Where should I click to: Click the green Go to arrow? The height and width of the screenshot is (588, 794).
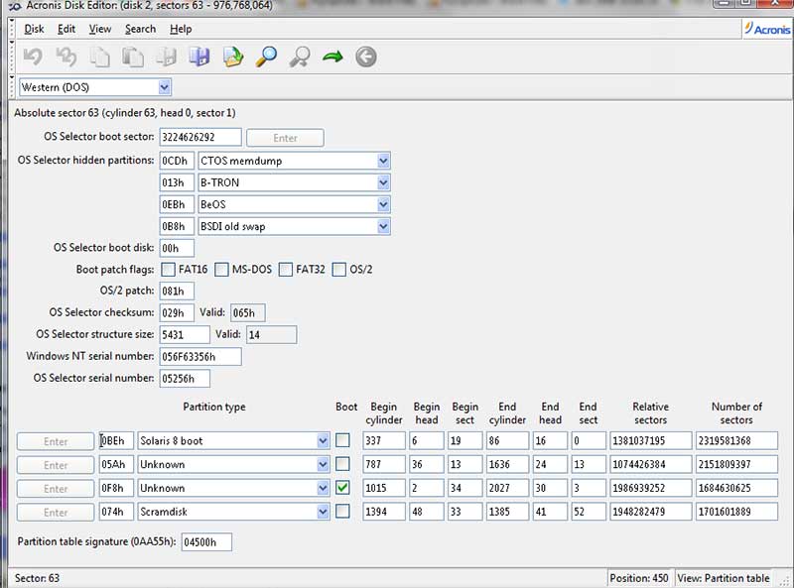tap(332, 57)
